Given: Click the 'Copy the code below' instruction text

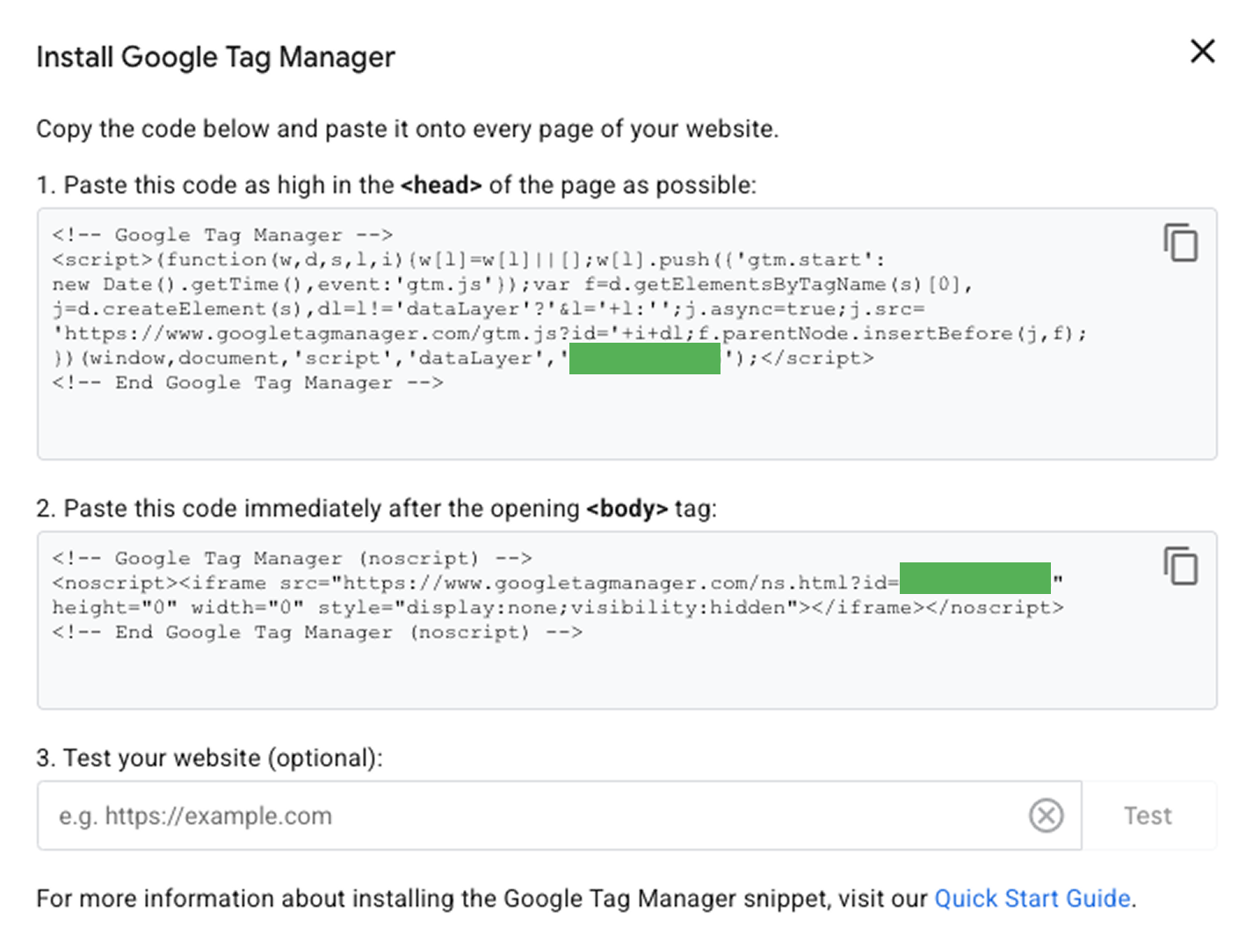Looking at the screenshot, I should point(407,129).
